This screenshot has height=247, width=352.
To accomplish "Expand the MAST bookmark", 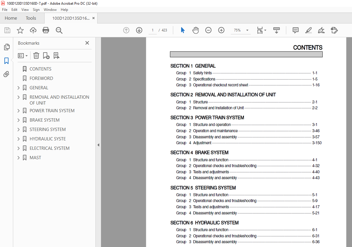I will tap(18, 158).
